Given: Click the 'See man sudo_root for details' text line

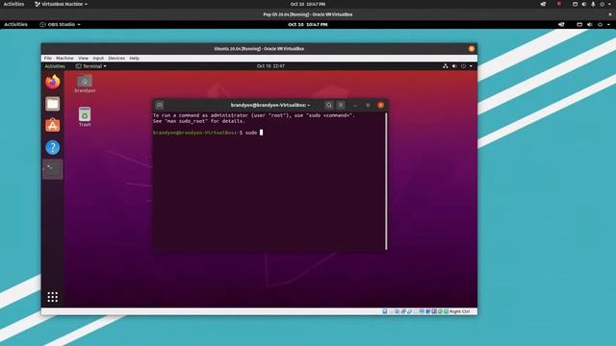Looking at the screenshot, I should [x=199, y=121].
